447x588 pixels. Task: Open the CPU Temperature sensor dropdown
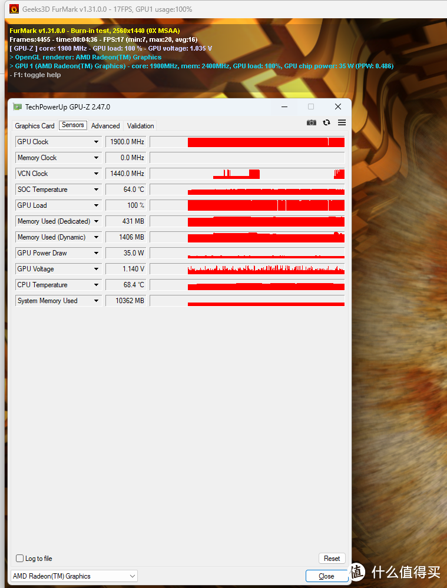(97, 285)
